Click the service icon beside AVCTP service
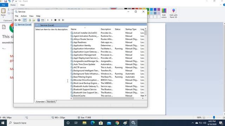Screen dimensions: 225x126 pyautogui.click(x=72, y=67)
